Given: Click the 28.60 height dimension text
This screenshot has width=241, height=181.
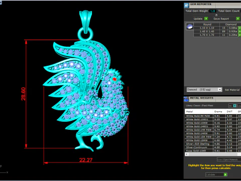Looking at the screenshot, I should coord(23,94).
